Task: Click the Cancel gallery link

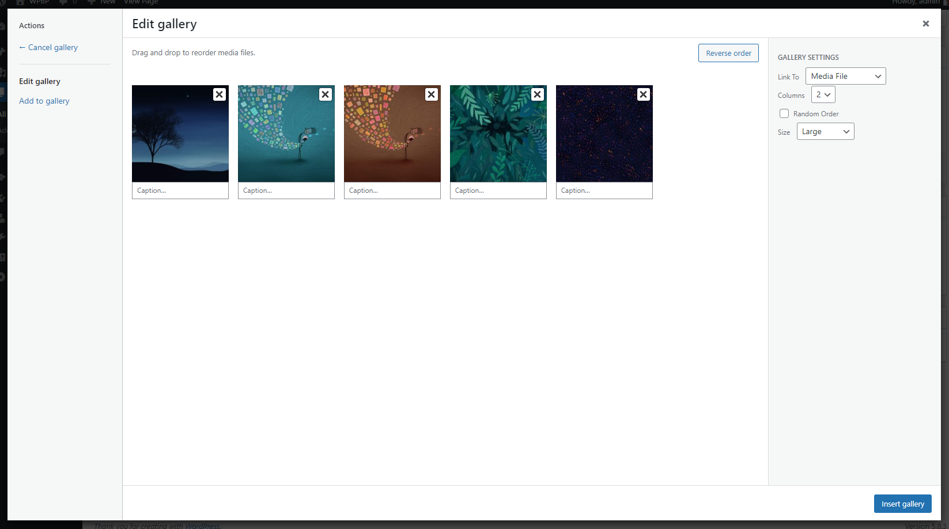Action: (48, 47)
